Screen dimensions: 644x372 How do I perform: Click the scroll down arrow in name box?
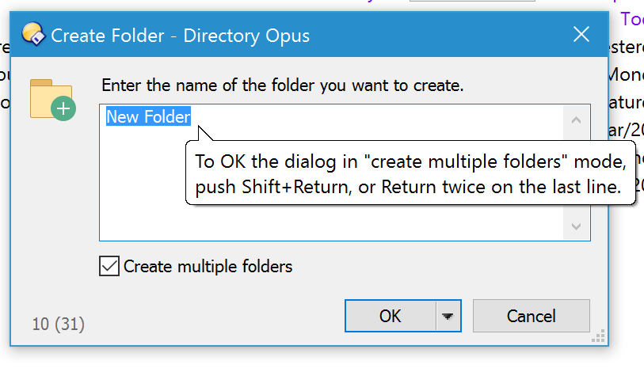[576, 226]
